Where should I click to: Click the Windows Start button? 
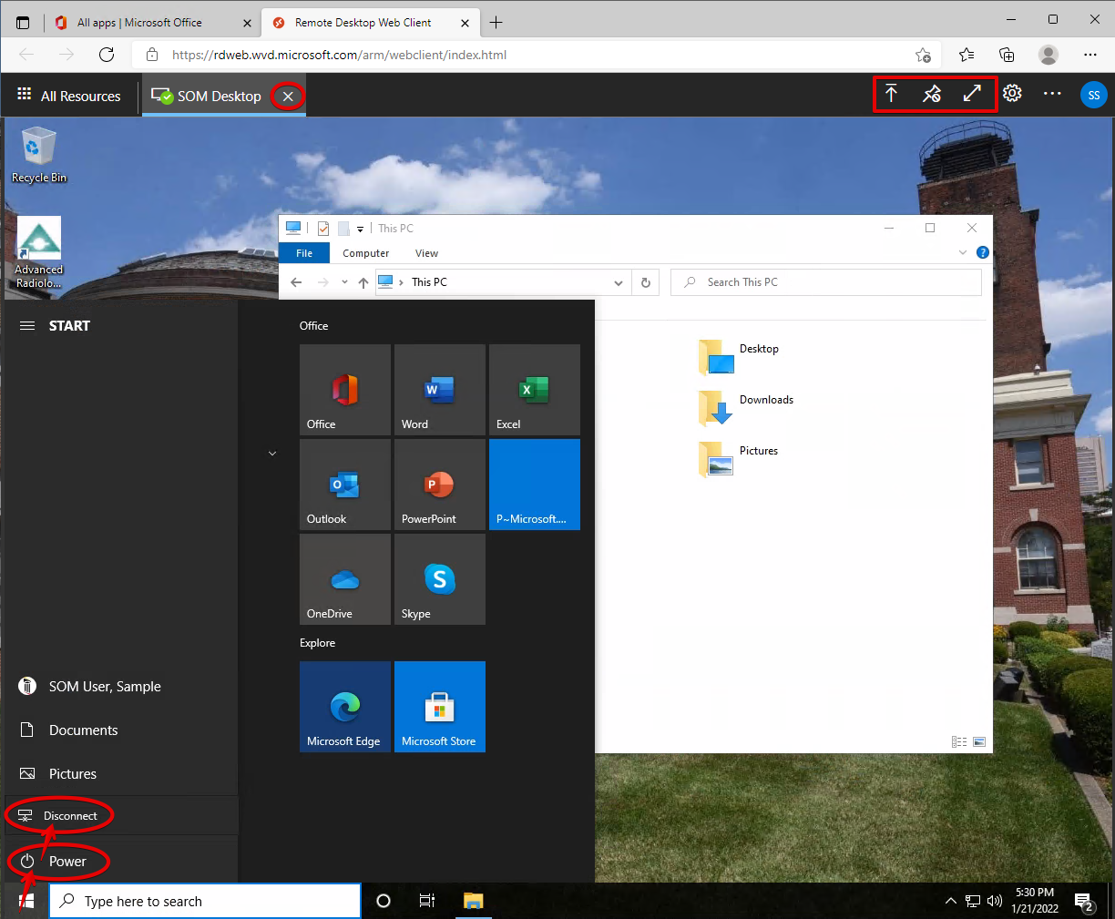point(26,901)
